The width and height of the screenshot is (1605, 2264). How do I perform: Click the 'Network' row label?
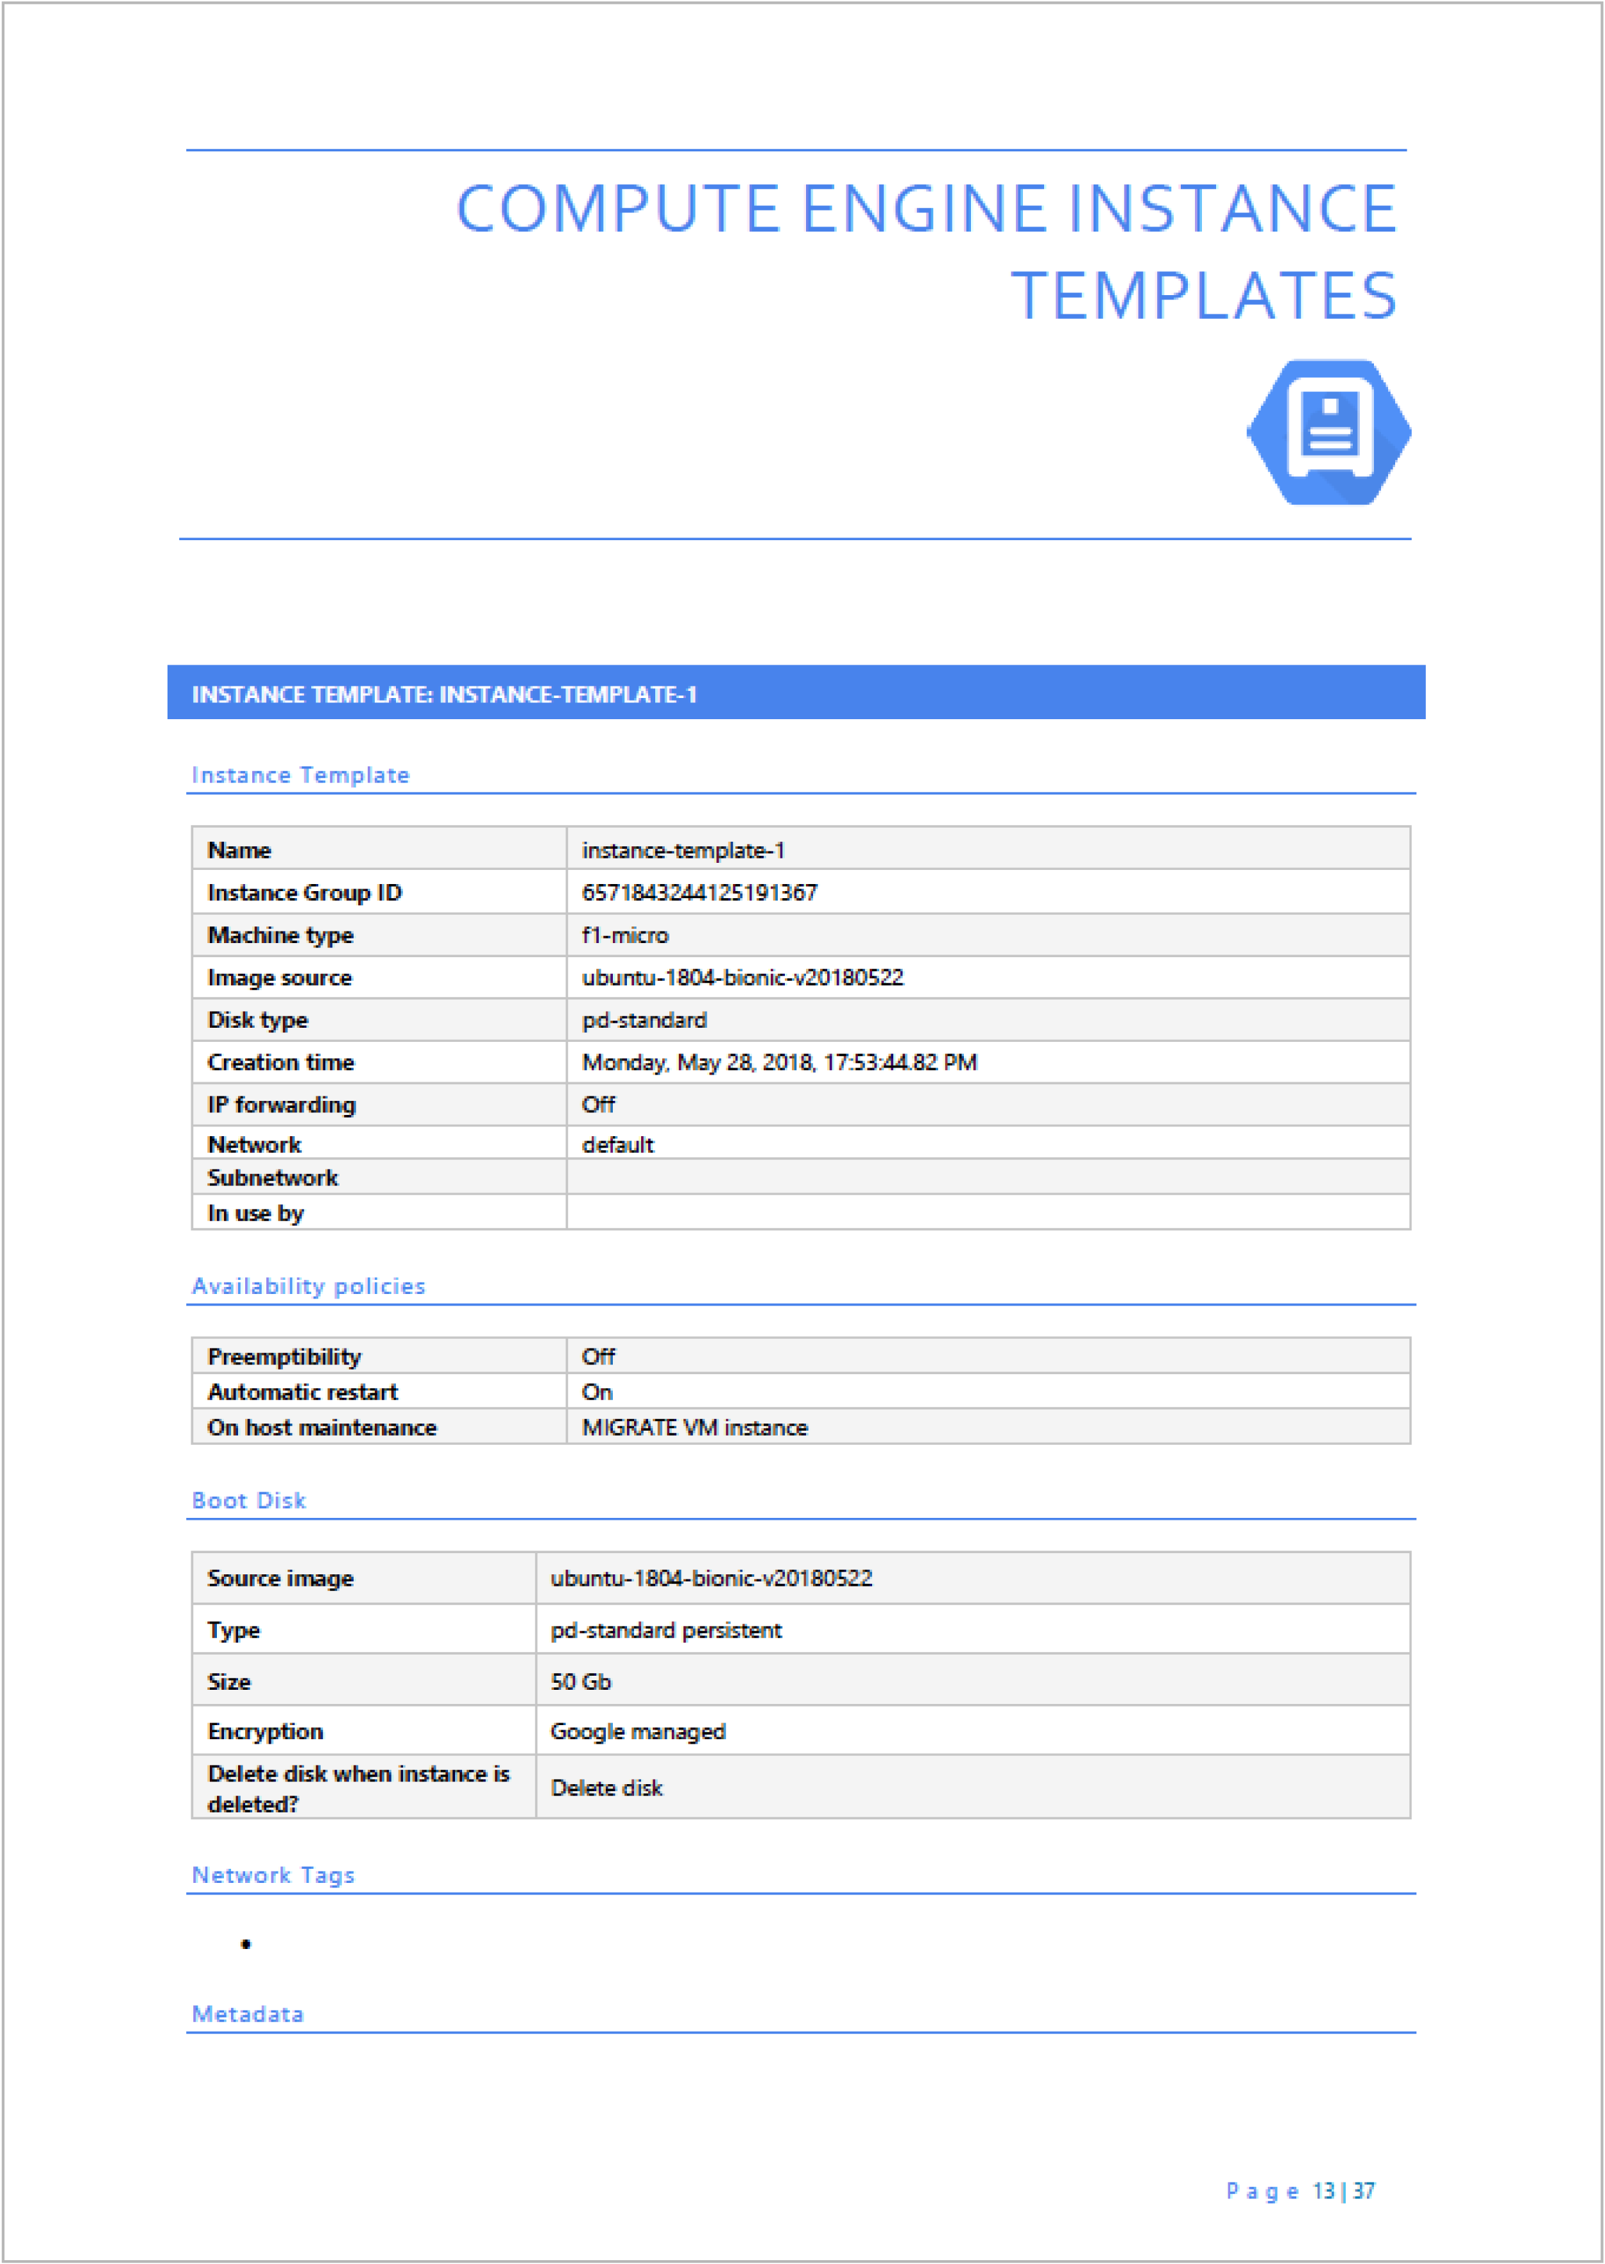[x=254, y=1145]
